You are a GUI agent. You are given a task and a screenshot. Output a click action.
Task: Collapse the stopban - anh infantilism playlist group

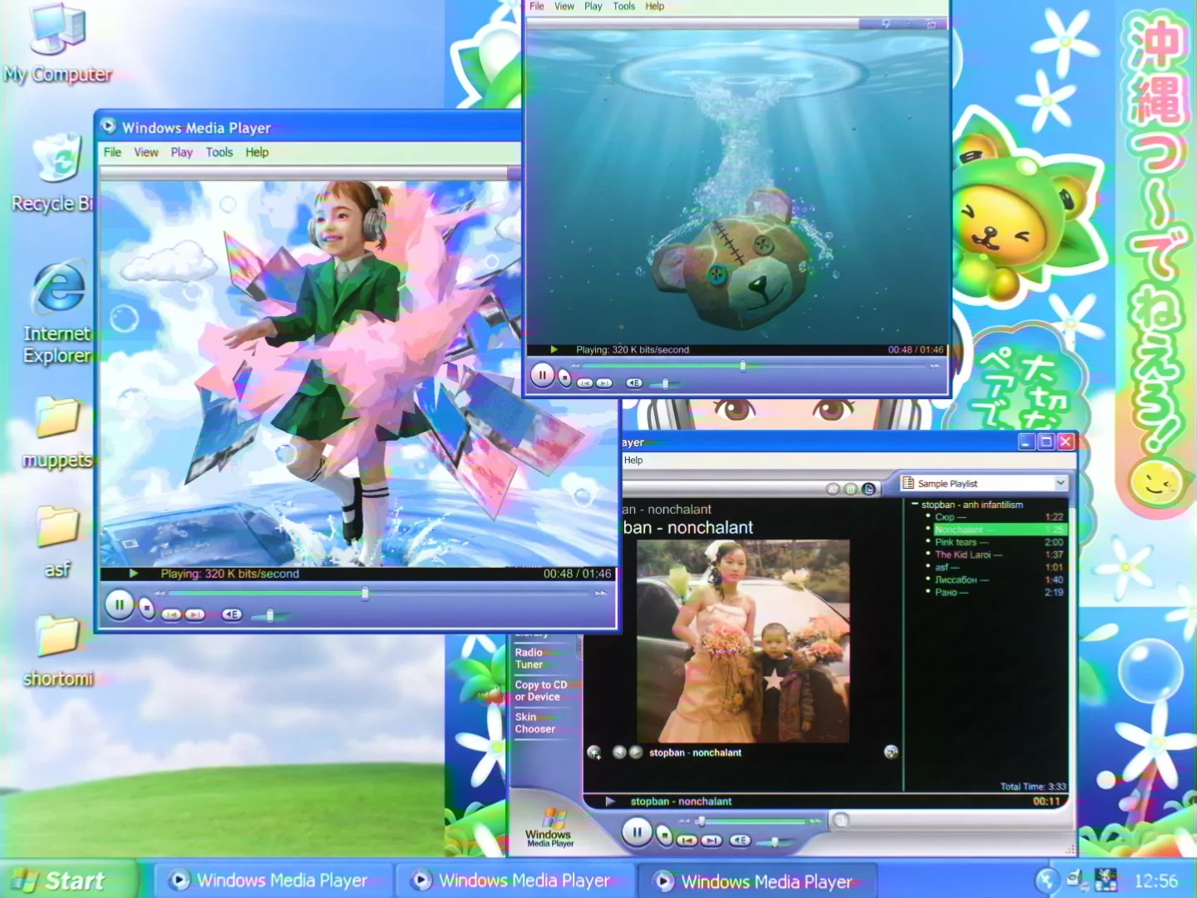click(915, 505)
